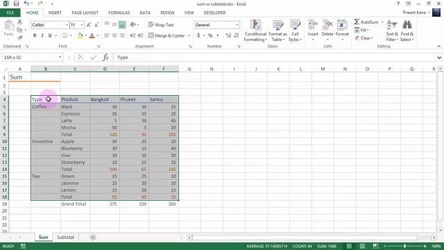Viewport: 444px width, 250px height.
Task: Click the Paste clipboard icon
Action: [9, 26]
